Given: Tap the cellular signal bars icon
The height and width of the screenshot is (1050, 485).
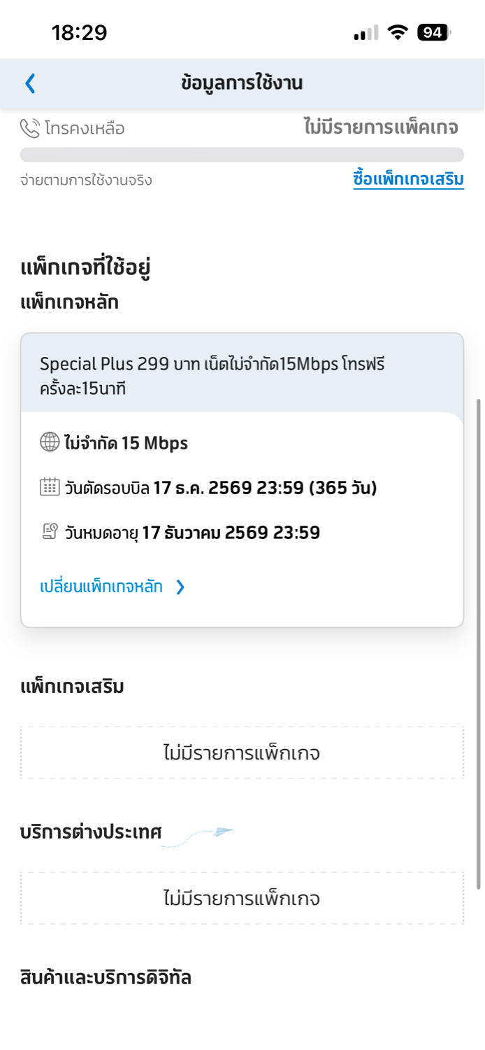Looking at the screenshot, I should (x=366, y=33).
